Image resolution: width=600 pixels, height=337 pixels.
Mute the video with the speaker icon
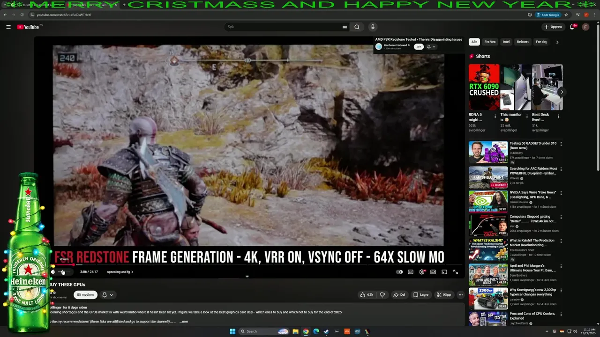53,272
